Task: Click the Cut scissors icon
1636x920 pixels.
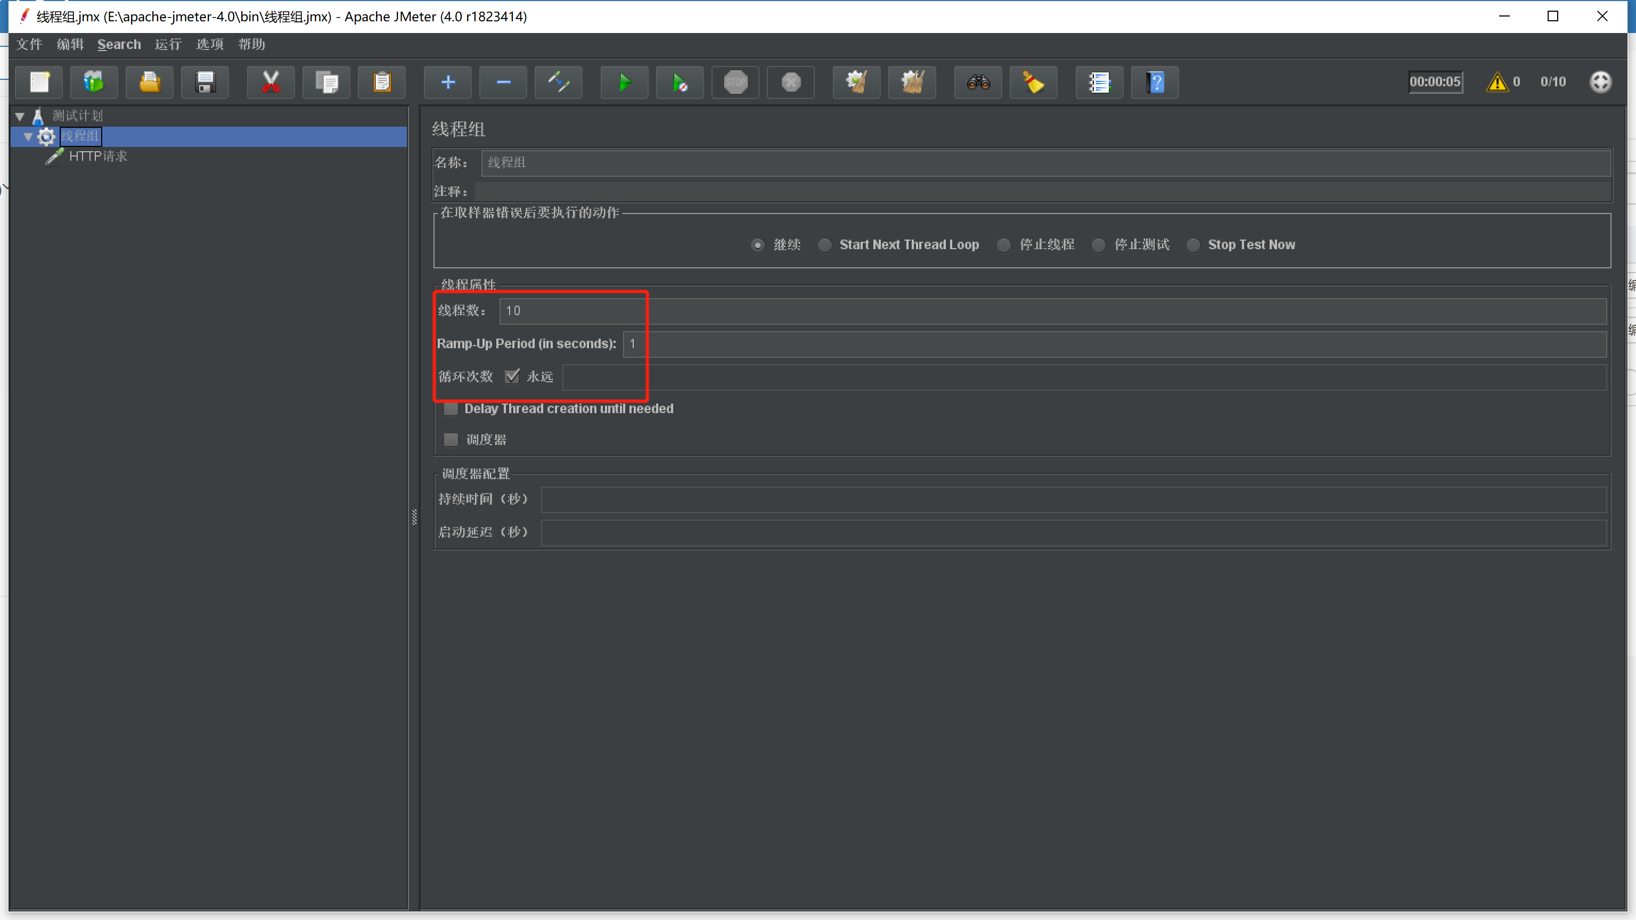Action: click(x=271, y=82)
